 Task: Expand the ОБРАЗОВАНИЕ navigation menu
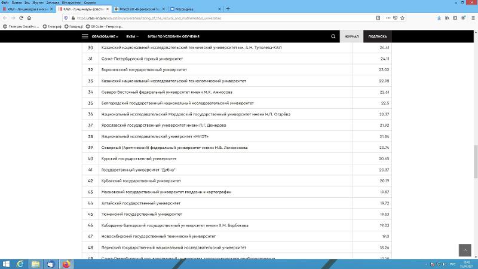105,36
